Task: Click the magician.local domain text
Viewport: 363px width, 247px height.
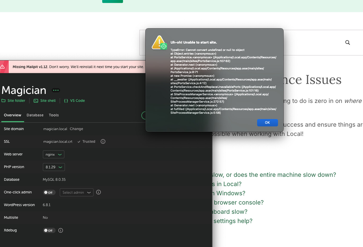Action: point(55,129)
